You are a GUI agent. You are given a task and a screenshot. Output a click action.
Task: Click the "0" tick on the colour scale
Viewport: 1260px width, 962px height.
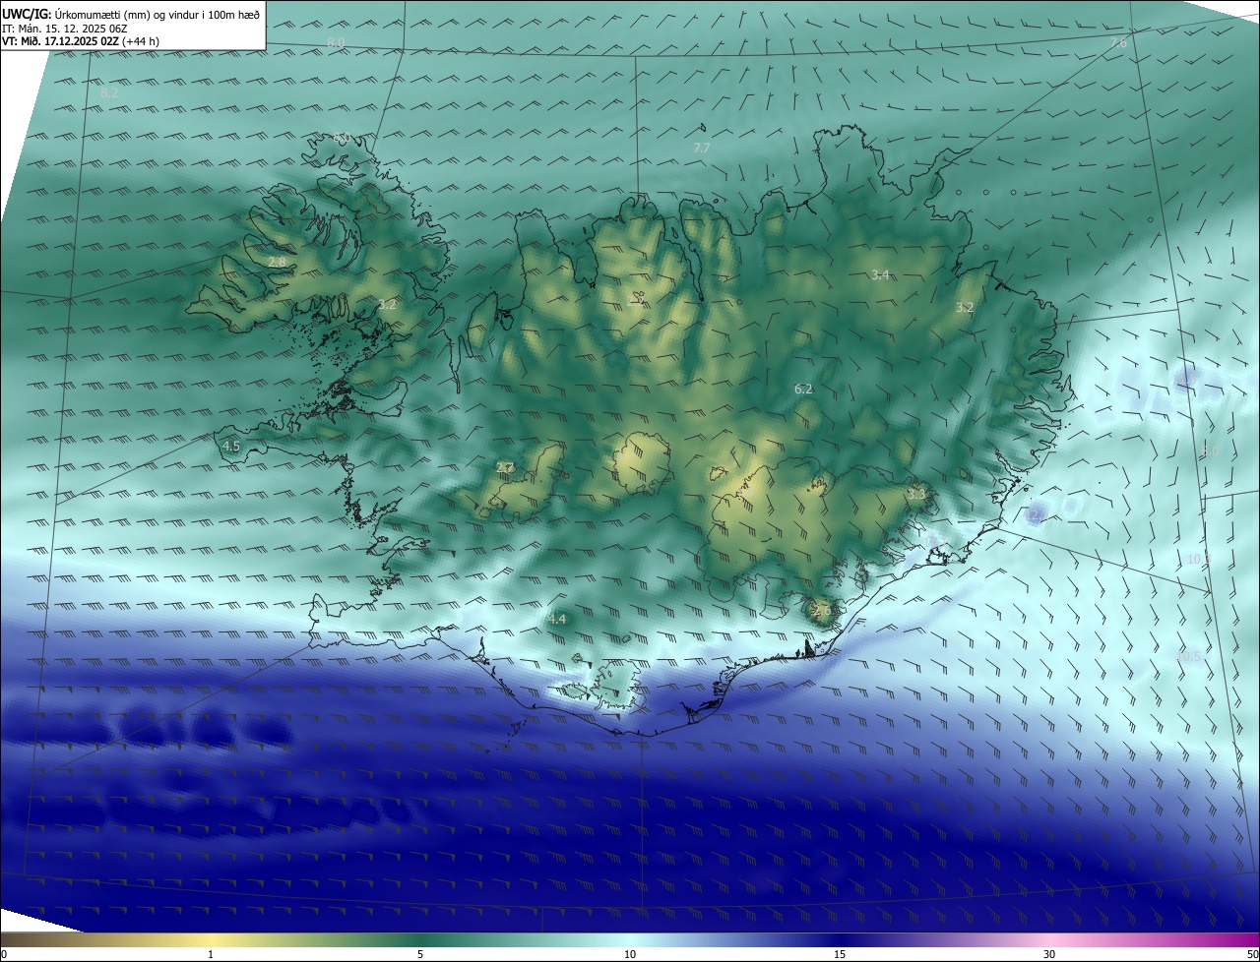click(x=4, y=954)
